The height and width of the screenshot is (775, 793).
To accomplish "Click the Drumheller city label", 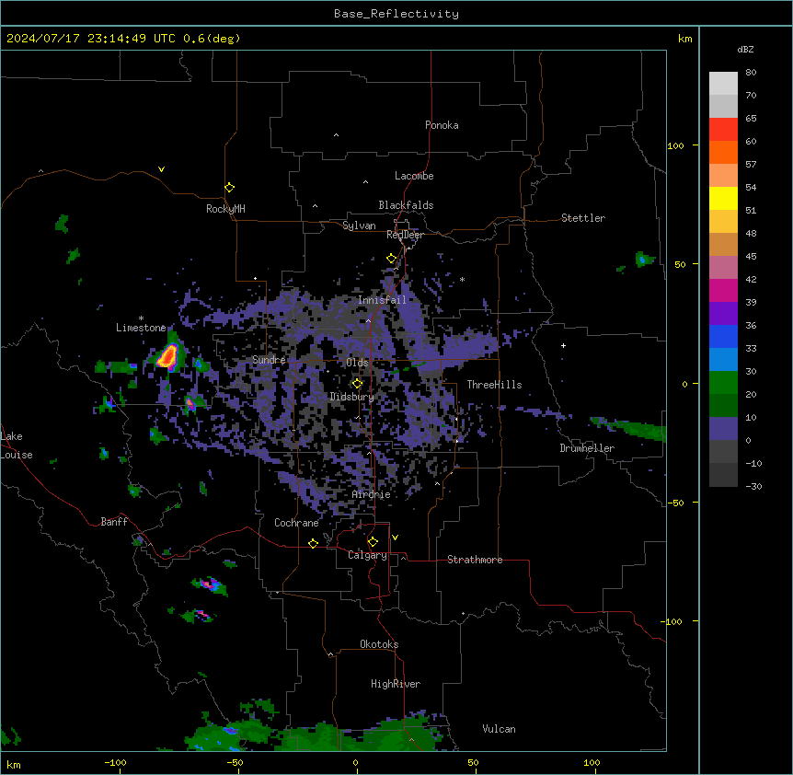I will (x=587, y=448).
